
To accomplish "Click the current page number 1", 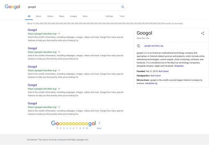I will point(57,128).
